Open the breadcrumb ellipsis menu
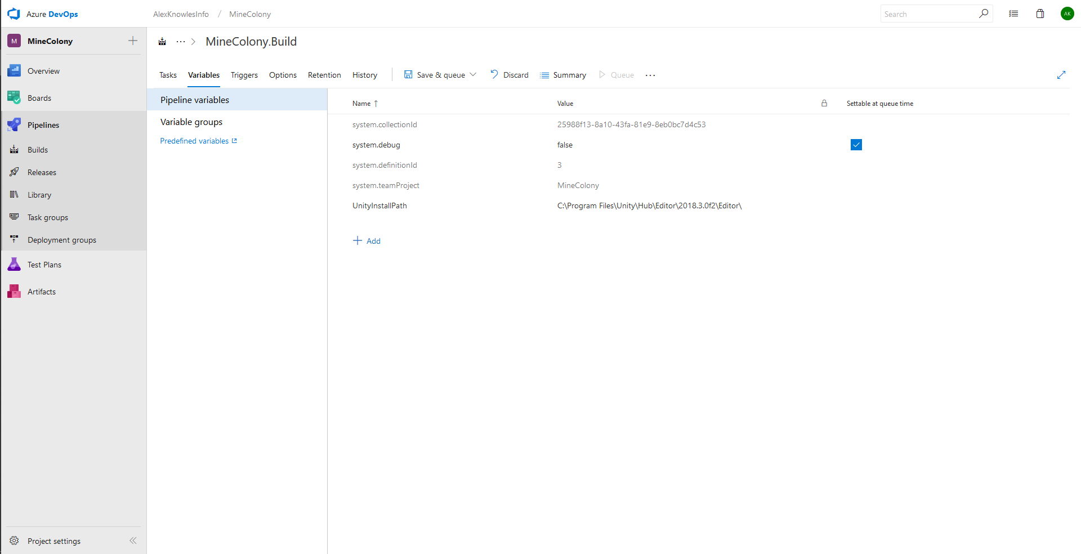 [180, 42]
